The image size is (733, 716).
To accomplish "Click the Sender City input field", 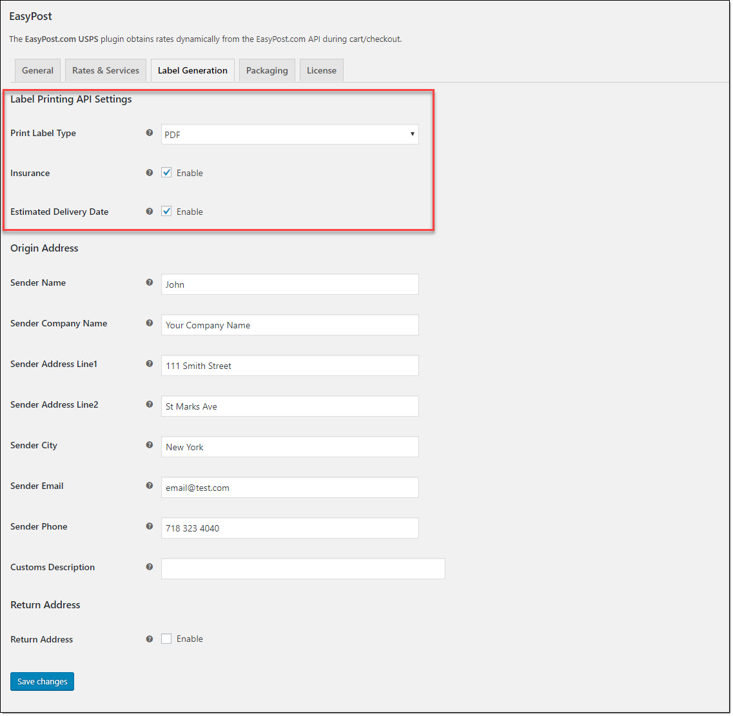I will (x=290, y=447).
